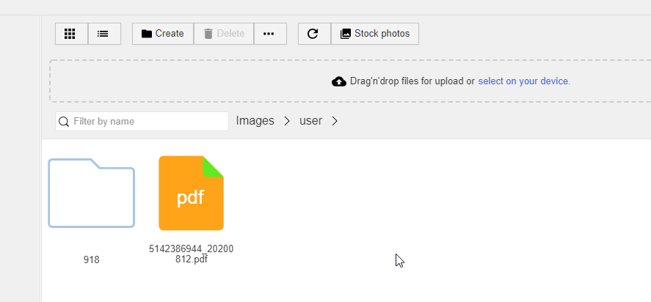This screenshot has width=651, height=302.
Task: Go to user in the breadcrumb
Action: (x=311, y=121)
